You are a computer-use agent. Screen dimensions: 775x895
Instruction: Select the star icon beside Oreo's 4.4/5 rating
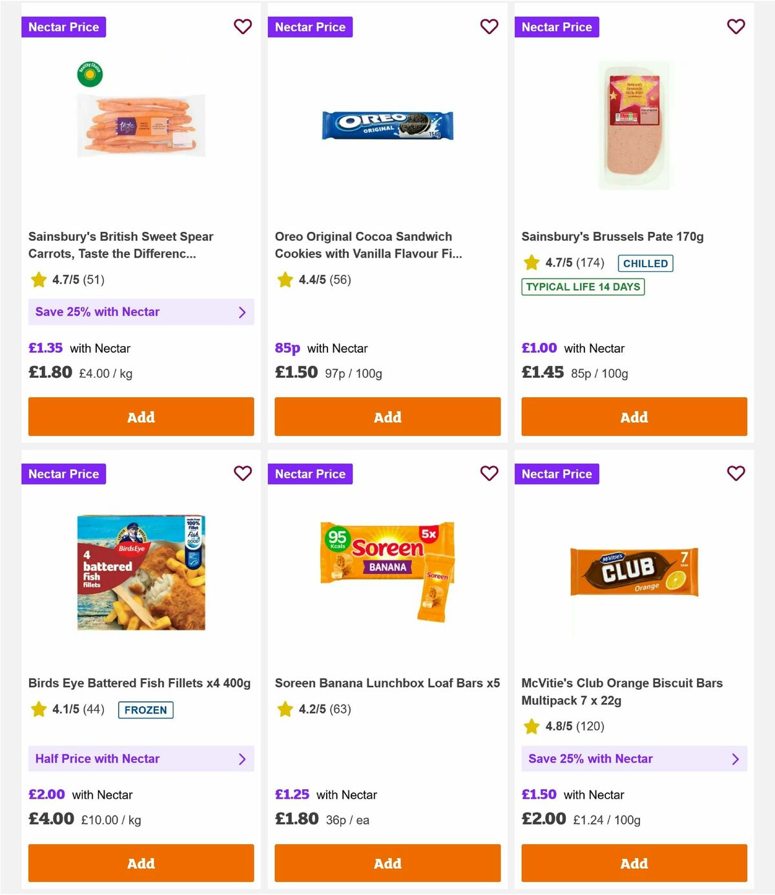pyautogui.click(x=285, y=280)
